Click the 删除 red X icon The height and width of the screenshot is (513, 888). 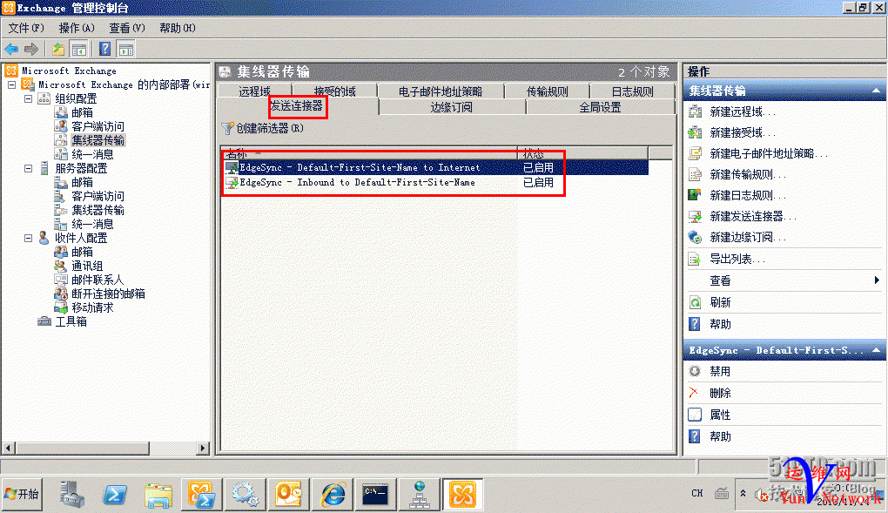click(x=695, y=393)
